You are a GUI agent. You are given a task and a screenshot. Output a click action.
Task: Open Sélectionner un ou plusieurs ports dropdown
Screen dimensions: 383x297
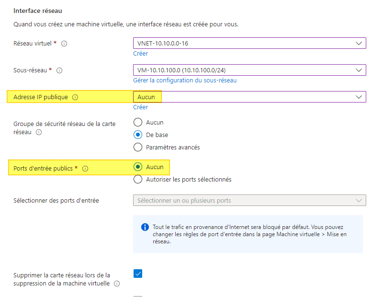coord(249,200)
